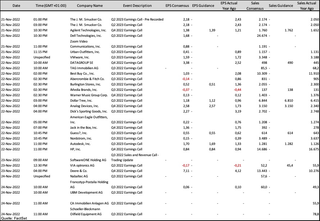Click the Analog Devices, Inc. cell
Viewport: 320px width, 221px height.
(85, 106)
